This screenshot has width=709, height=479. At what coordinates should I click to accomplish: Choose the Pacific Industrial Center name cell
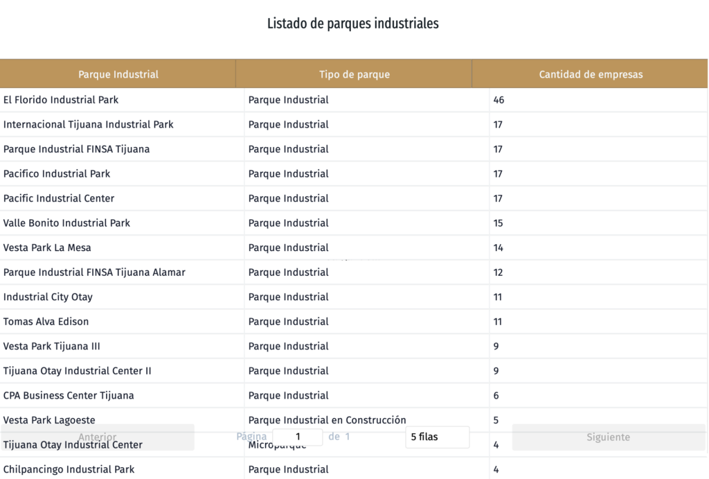pyautogui.click(x=59, y=198)
